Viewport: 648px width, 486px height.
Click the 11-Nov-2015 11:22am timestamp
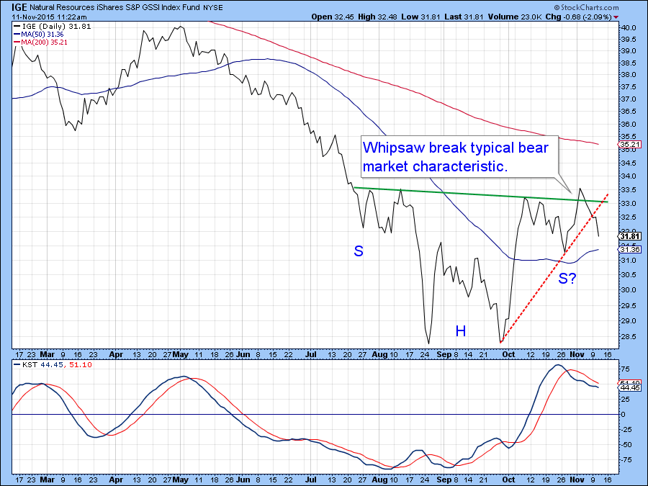coord(49,17)
